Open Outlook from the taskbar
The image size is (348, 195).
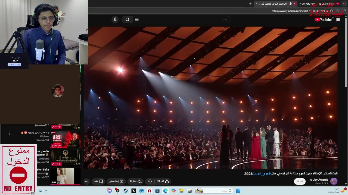(141, 191)
